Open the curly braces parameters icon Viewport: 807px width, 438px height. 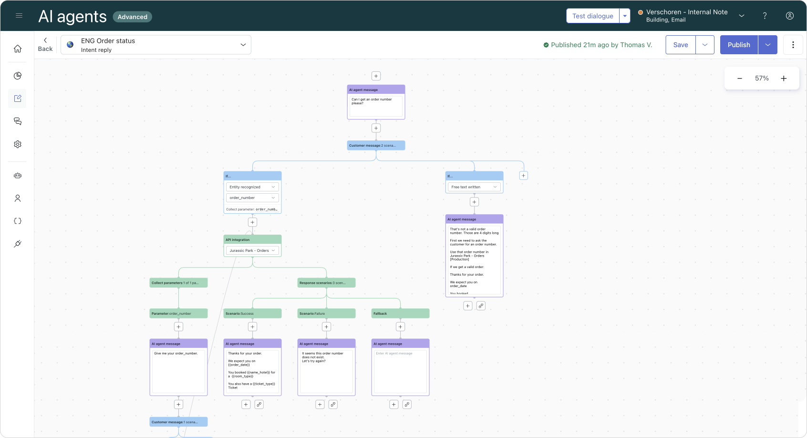click(x=18, y=221)
